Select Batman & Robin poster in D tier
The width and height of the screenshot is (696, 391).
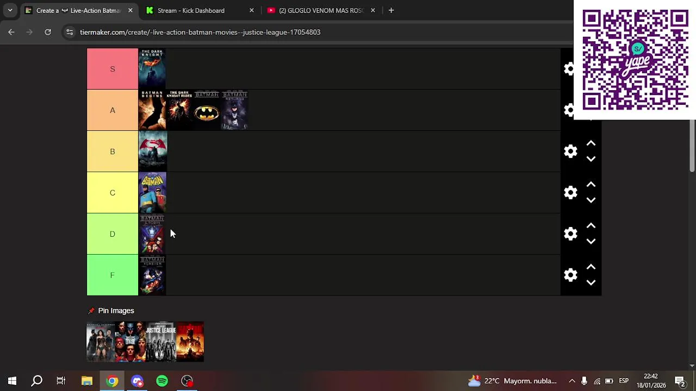152,234
